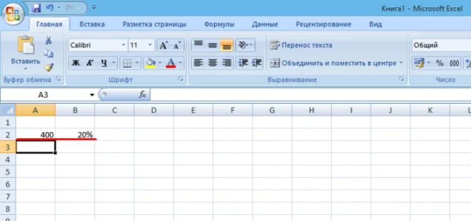Apply the 000 comma style button
The height and width of the screenshot is (221, 471).
click(x=454, y=63)
